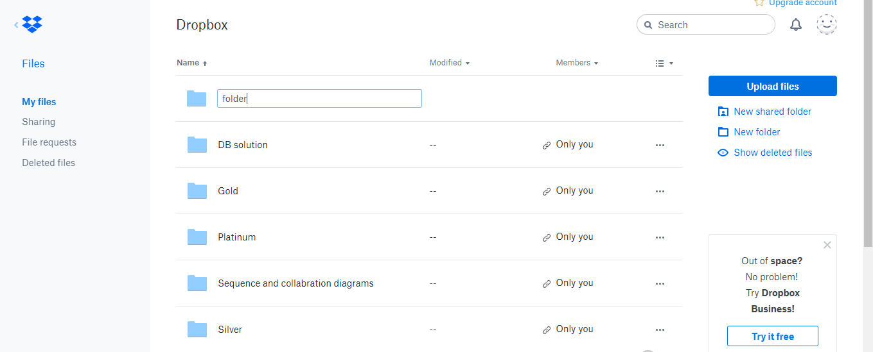
Task: Click the new folder's folder icon
Action: 197,98
